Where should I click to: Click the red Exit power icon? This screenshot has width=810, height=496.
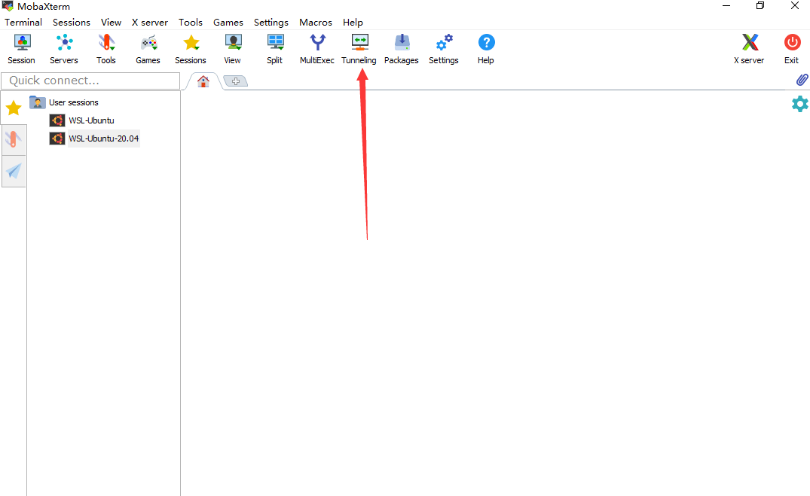(792, 49)
